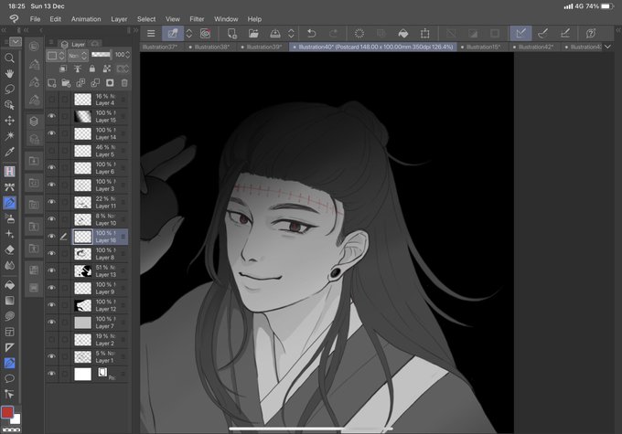
Task: Select the Layer 12 thumbnail
Action: pyautogui.click(x=83, y=305)
